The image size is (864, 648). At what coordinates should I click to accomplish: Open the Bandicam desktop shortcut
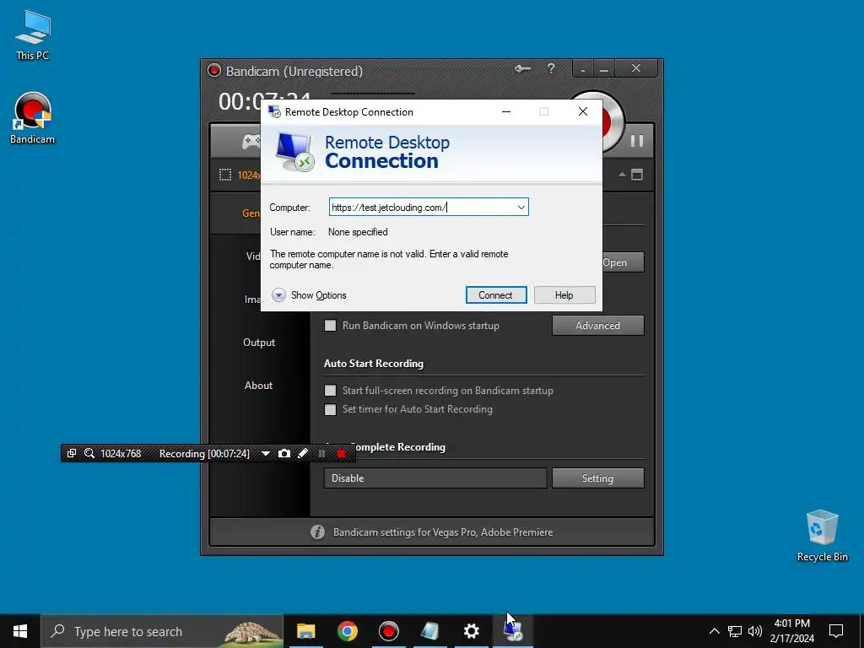[x=33, y=118]
